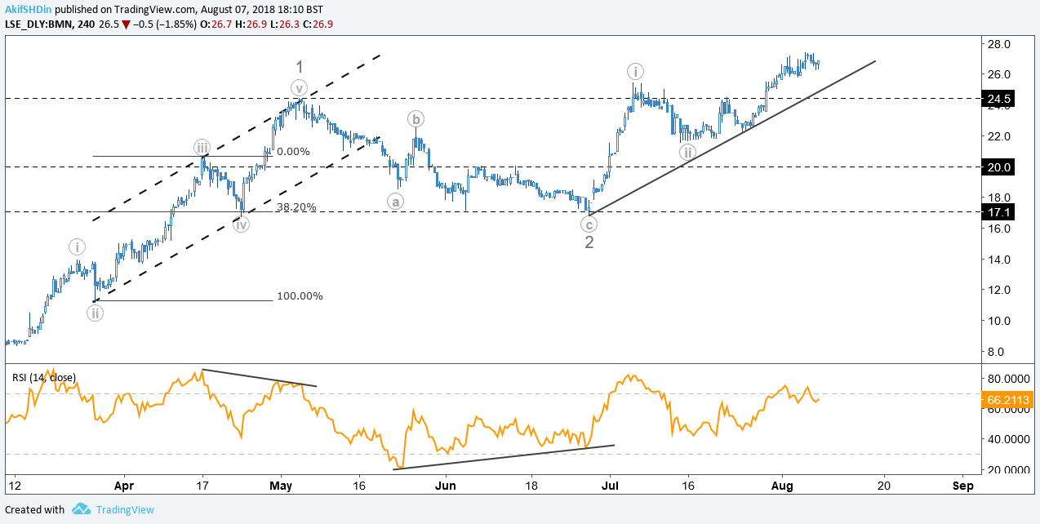Select the wave 1 label at the top
The image size is (1040, 524).
tap(300, 68)
